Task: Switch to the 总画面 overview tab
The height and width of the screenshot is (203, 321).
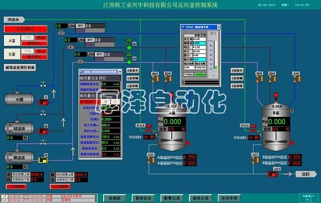Action: (x=114, y=198)
